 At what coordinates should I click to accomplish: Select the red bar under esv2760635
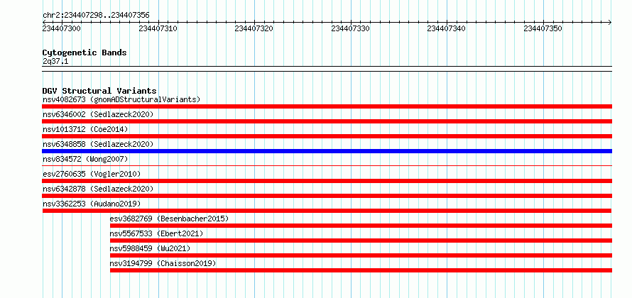pyautogui.click(x=327, y=181)
